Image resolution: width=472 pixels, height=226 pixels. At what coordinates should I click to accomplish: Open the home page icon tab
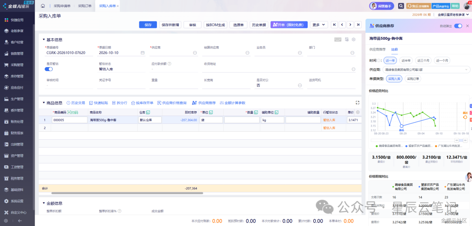coord(43,6)
